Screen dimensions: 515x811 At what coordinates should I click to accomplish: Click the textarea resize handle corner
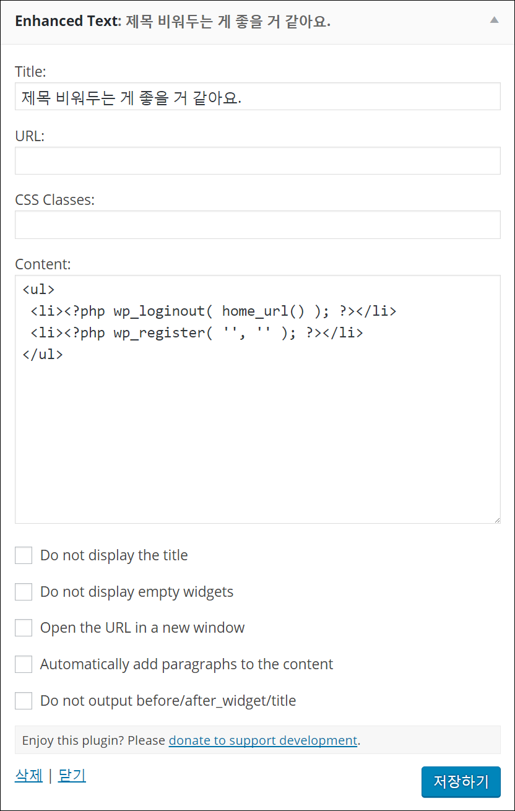pyautogui.click(x=496, y=519)
